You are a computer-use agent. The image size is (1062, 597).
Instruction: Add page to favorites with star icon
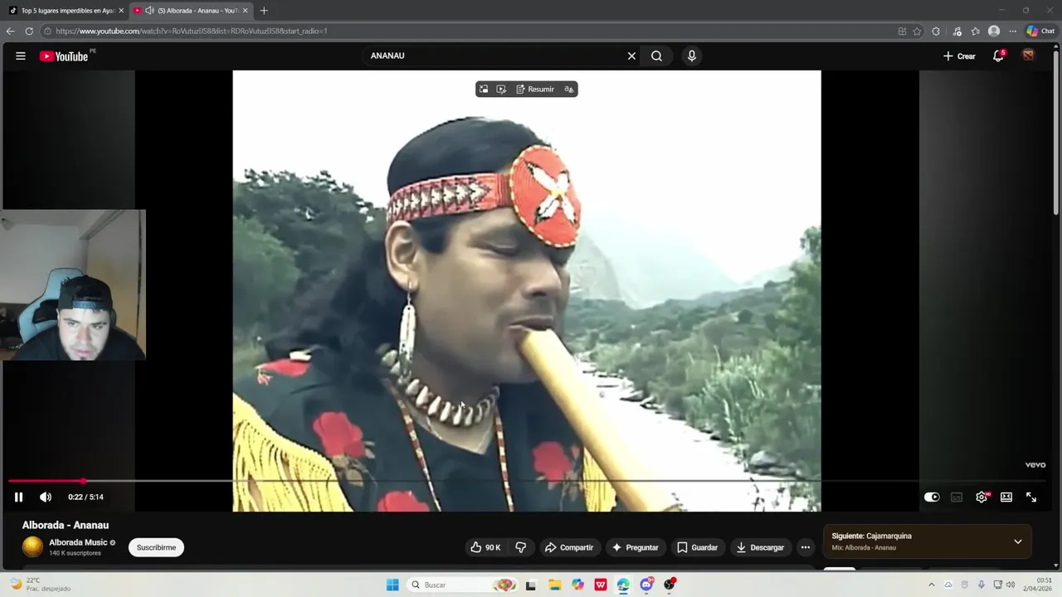point(917,32)
